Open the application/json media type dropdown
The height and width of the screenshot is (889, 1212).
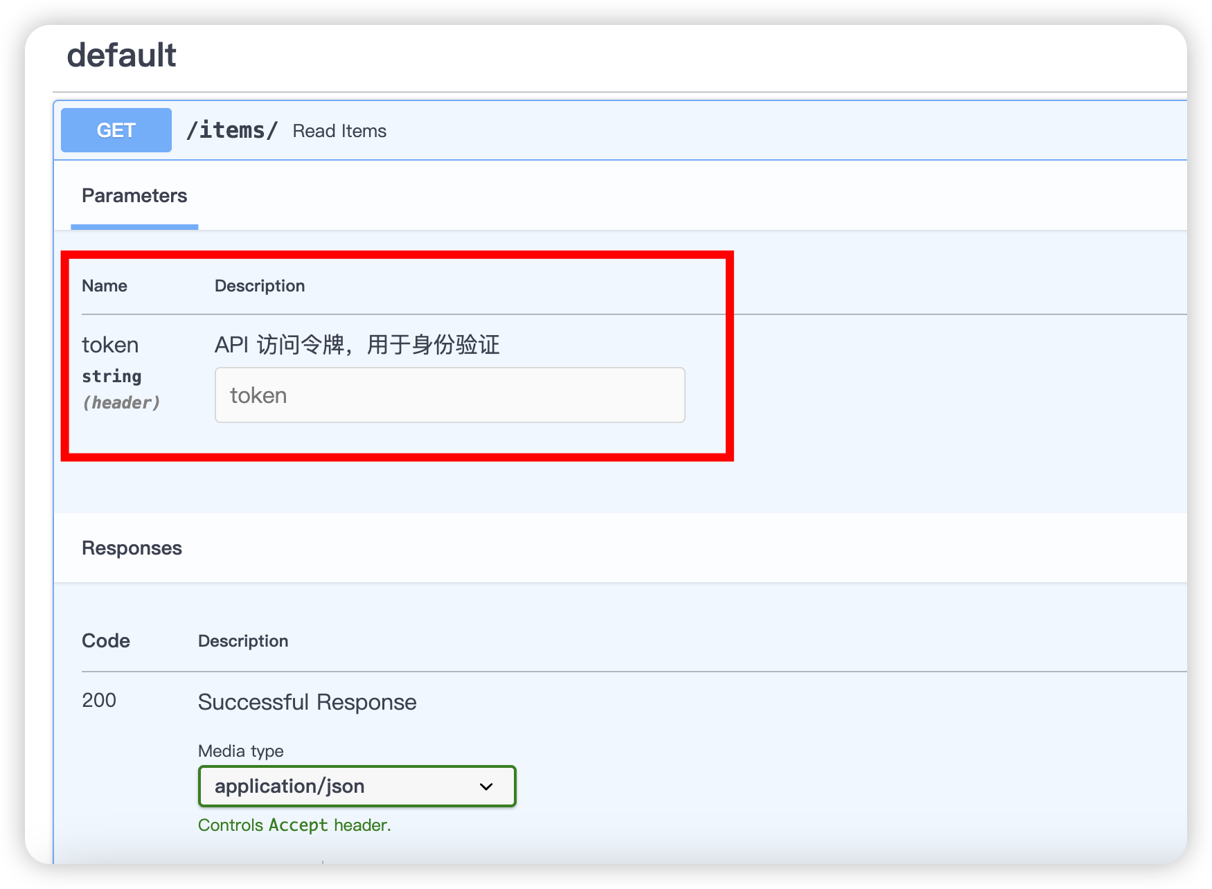(357, 787)
